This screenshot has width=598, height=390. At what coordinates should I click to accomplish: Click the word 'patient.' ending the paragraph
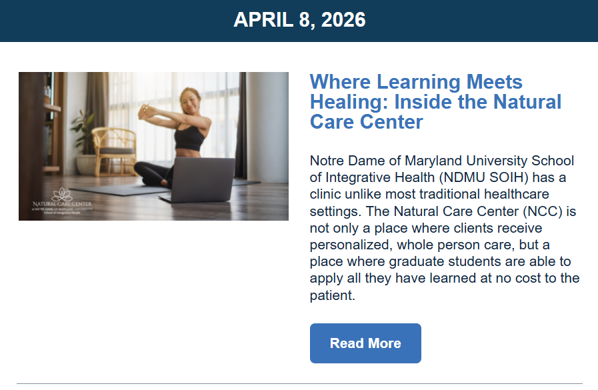(332, 295)
